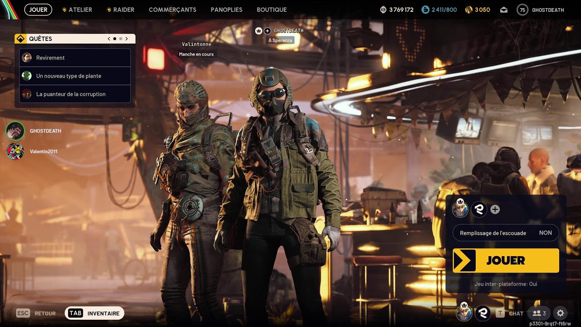Click the Revirement quest giver portrait
581x327 pixels.
pos(27,58)
